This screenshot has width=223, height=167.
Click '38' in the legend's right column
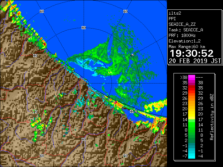click(200, 83)
